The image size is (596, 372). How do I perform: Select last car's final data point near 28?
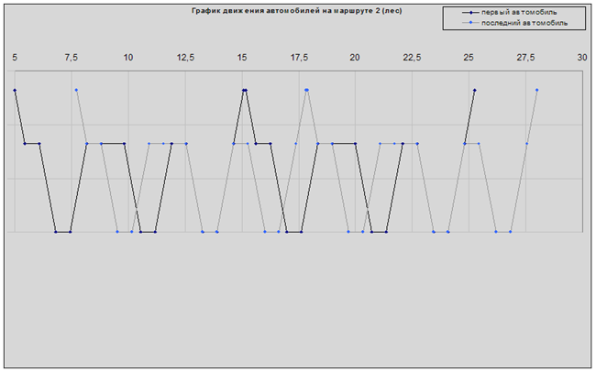click(537, 90)
